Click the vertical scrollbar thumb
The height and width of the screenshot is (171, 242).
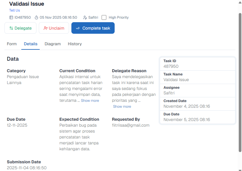click(x=240, y=83)
